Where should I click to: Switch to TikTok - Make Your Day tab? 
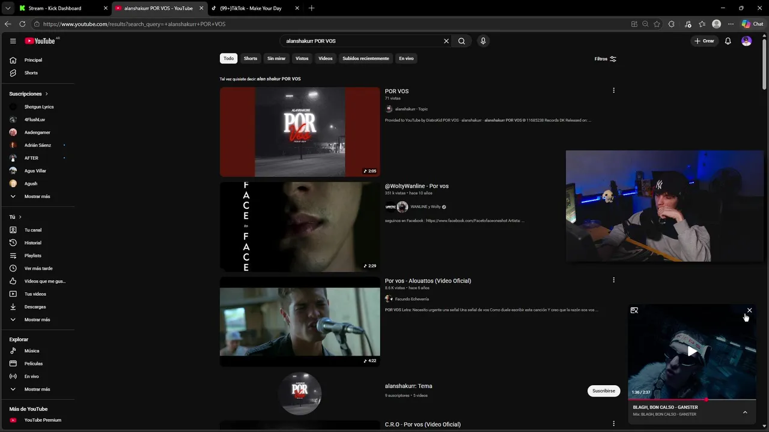tap(255, 8)
